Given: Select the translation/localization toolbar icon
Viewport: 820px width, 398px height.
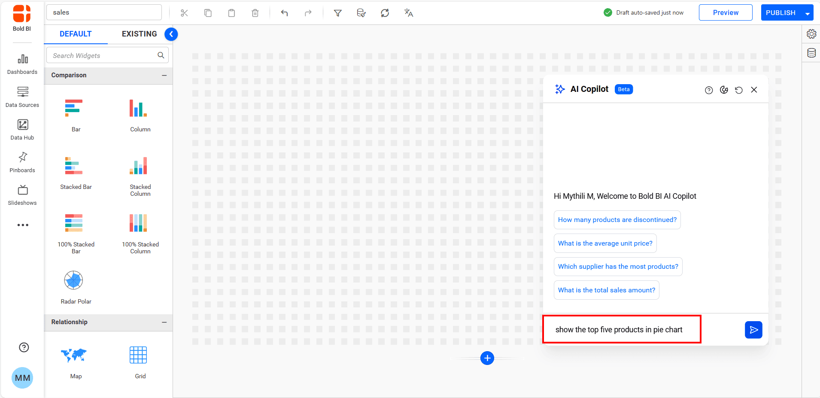Looking at the screenshot, I should click(408, 13).
